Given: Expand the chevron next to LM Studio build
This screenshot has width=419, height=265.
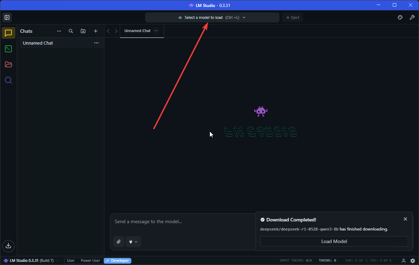Looking at the screenshot, I should (x=58, y=261).
